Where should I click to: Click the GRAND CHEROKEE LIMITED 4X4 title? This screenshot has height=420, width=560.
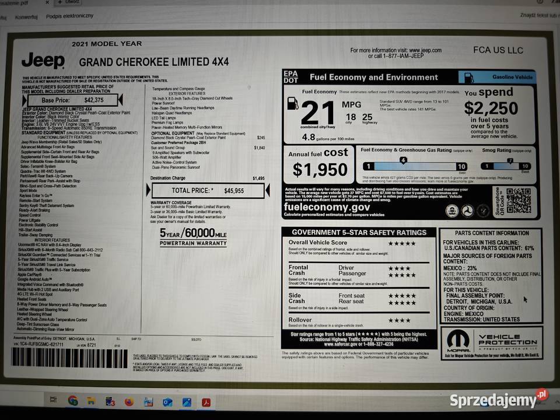[x=153, y=62]
